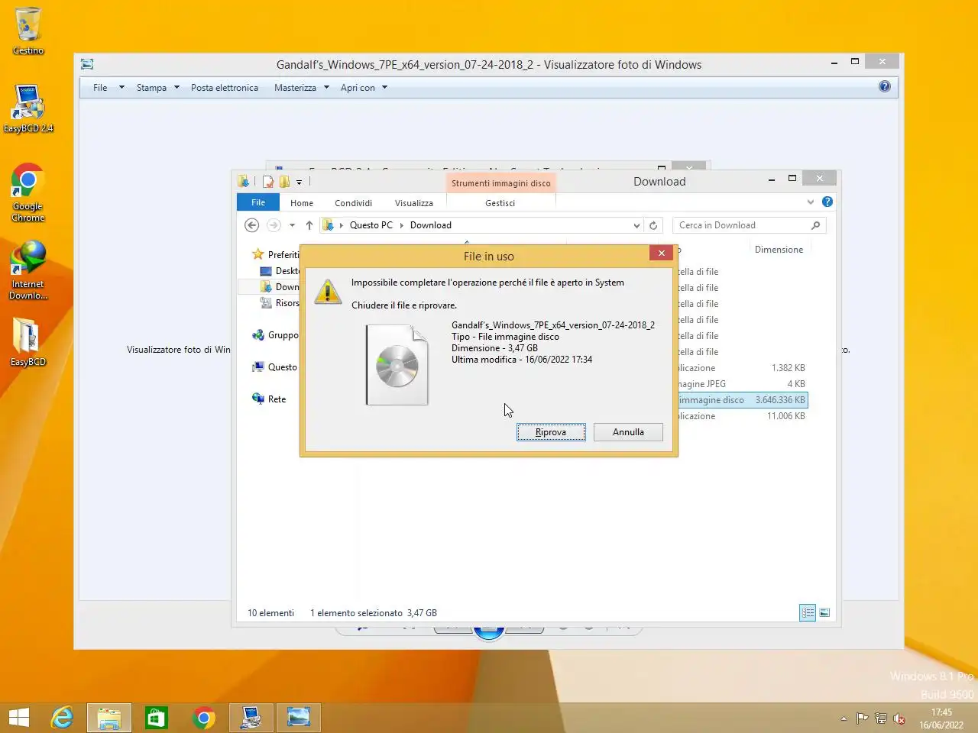Select the Gestisci tab
Screen dimensions: 978x733
500,203
